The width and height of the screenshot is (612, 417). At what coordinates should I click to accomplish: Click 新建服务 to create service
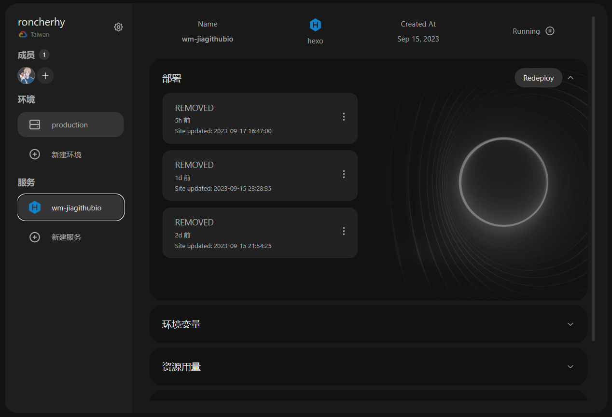point(67,237)
